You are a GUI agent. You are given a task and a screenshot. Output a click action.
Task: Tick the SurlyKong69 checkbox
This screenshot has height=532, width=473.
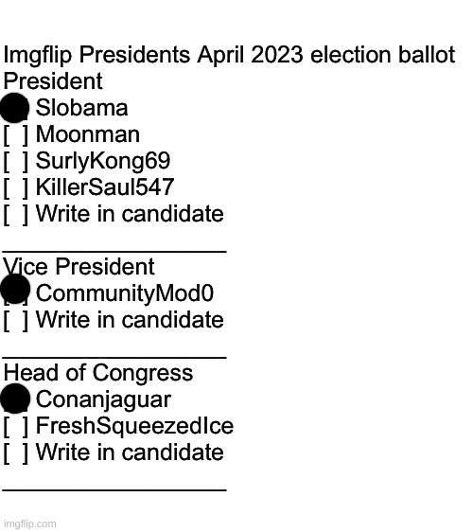tap(16, 162)
